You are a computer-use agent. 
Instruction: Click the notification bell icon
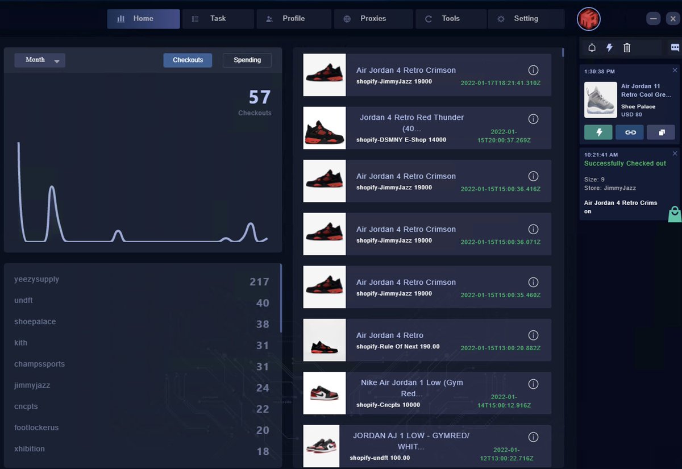click(592, 48)
